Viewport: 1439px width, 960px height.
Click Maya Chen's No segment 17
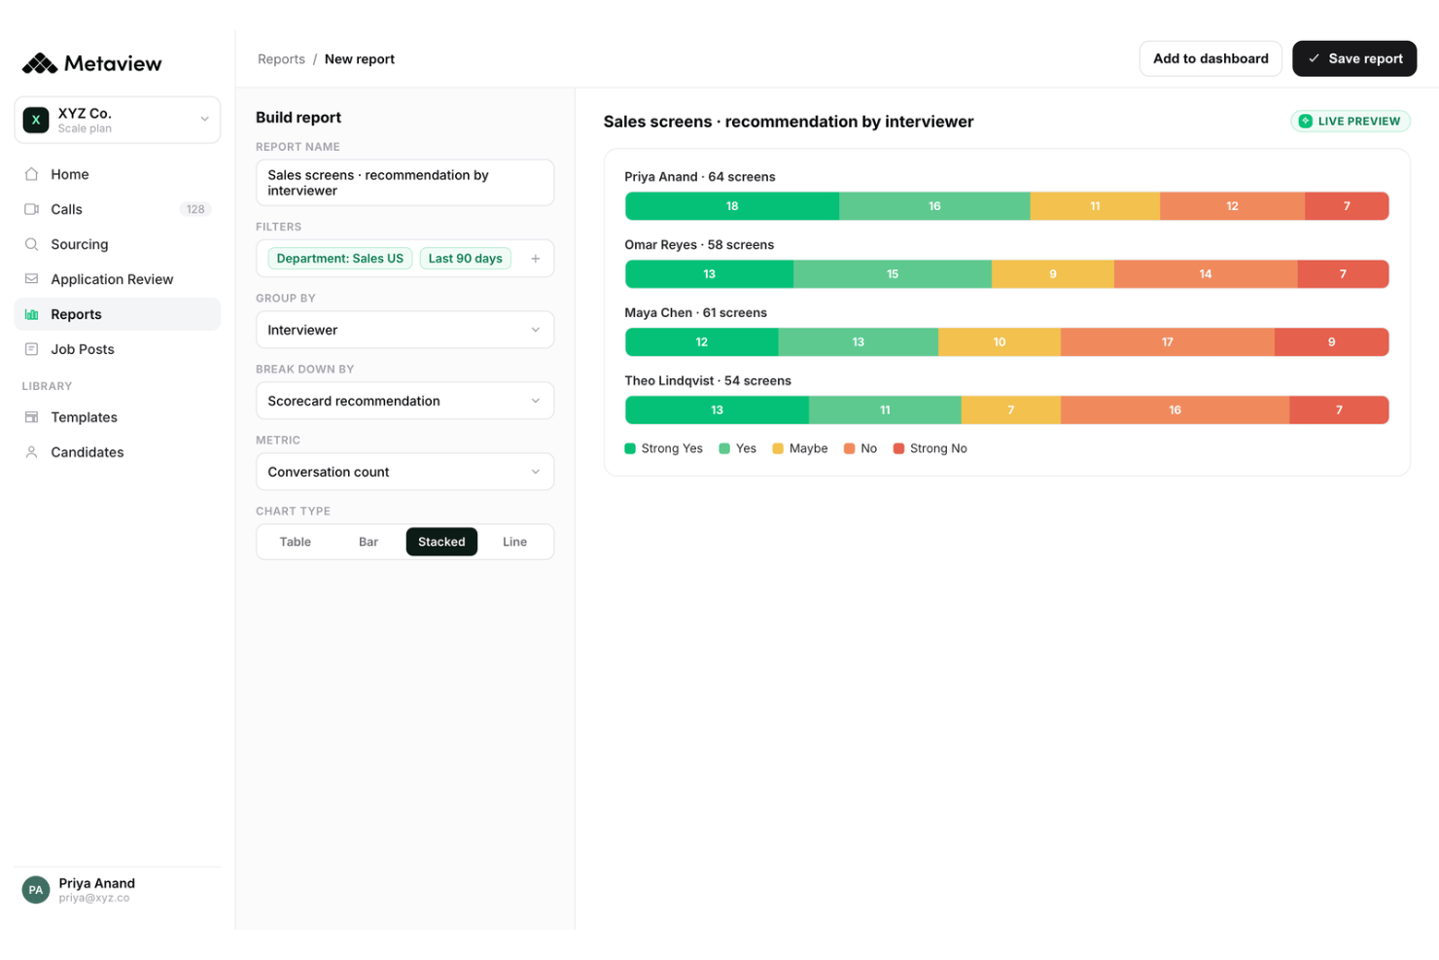[1168, 342]
